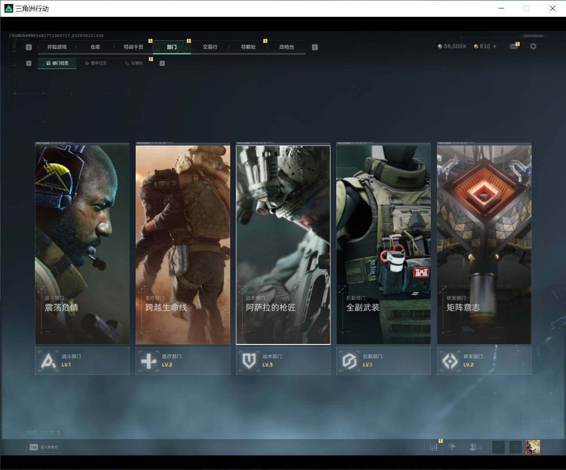Open the 赛季任务 sub-tab

coord(96,63)
